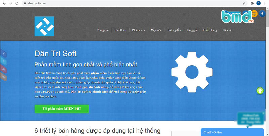Click the Dân Trí Soft heading
This screenshot has height=136, width=269.
tap(55, 54)
